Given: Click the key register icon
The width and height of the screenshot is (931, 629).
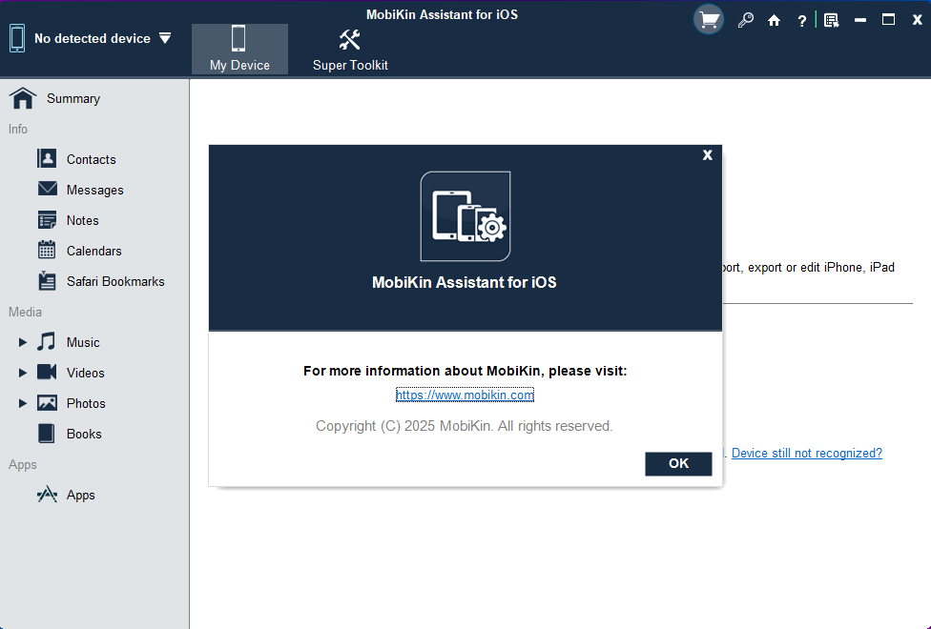Looking at the screenshot, I should coord(745,21).
